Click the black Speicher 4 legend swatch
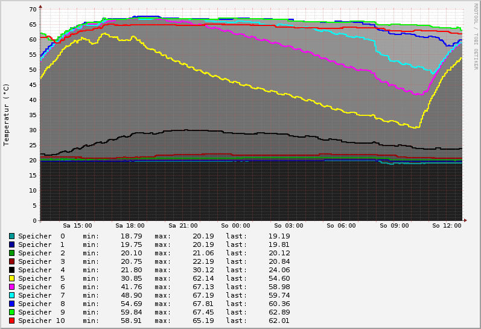This screenshot has height=329, width=481. coord(11,270)
